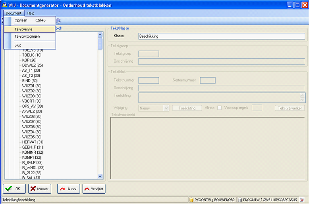309x204 pixels.
Task: Minimize the Documentgenerator window
Action: [x=290, y=5]
